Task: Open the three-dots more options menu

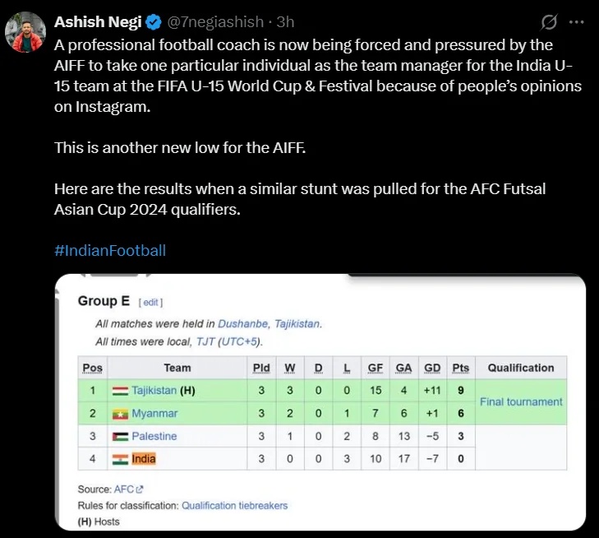Action: (577, 22)
